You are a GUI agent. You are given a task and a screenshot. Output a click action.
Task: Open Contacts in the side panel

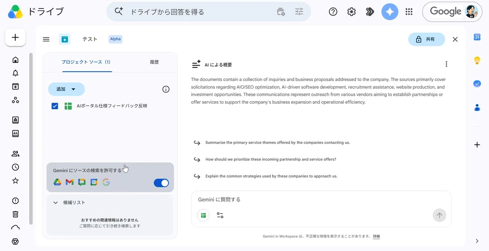click(477, 107)
